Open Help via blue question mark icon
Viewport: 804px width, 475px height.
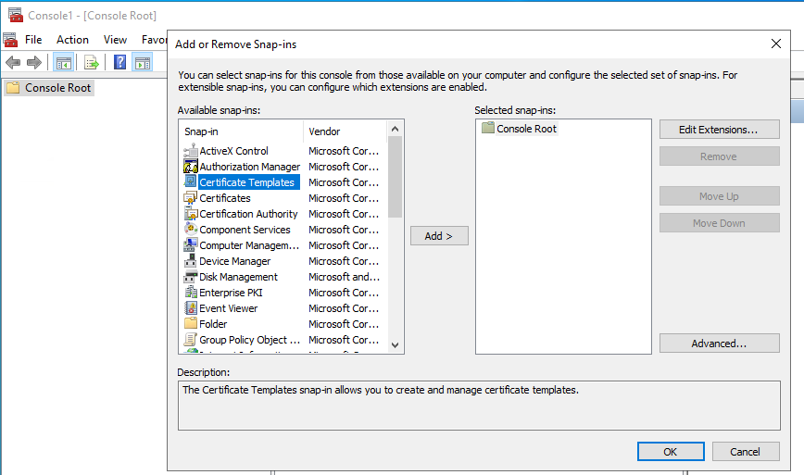119,63
